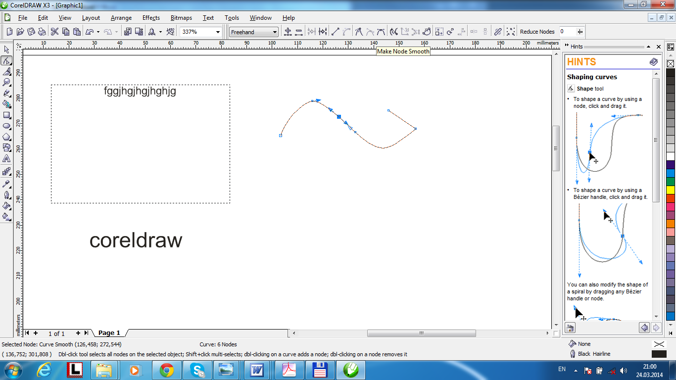Click the Print icon
This screenshot has width=676, height=380.
coord(42,32)
